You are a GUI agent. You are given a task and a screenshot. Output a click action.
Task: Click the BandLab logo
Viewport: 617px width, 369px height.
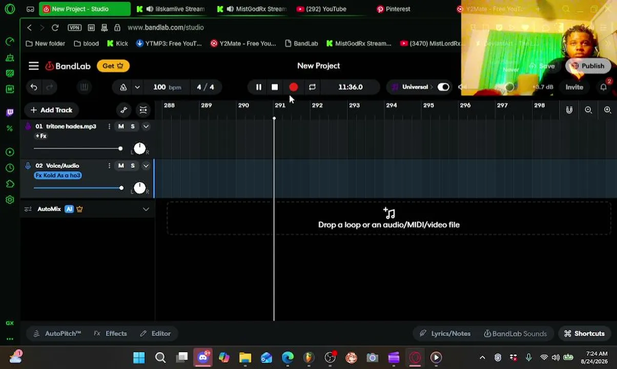point(68,66)
